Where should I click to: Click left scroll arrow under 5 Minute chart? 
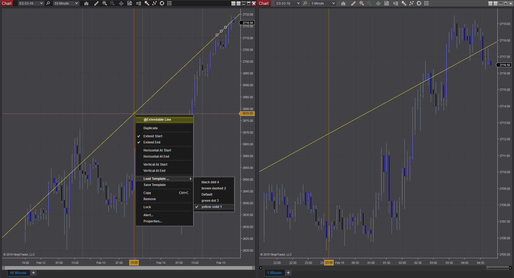[261, 268]
